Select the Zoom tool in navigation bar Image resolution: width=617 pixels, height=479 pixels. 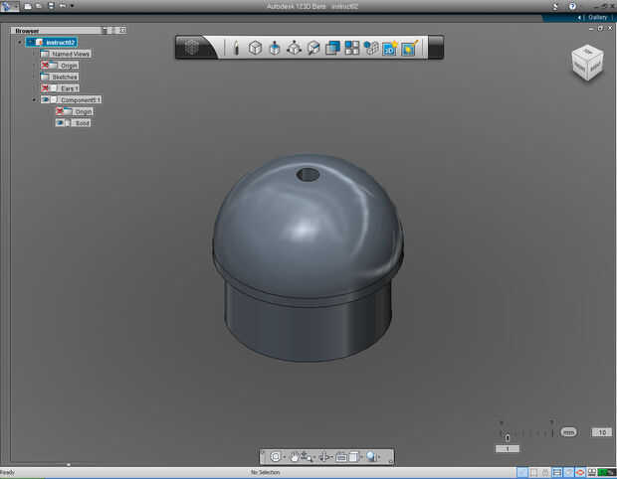[306, 456]
